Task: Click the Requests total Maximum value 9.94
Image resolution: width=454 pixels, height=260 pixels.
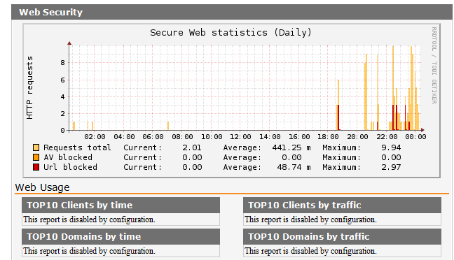Action: [391, 147]
